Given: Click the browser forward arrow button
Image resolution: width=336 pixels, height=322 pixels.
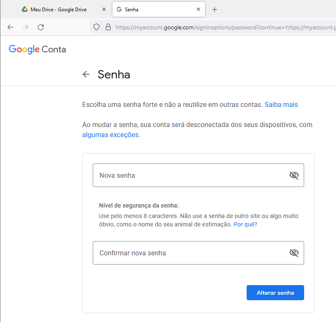Looking at the screenshot, I should coord(26,27).
